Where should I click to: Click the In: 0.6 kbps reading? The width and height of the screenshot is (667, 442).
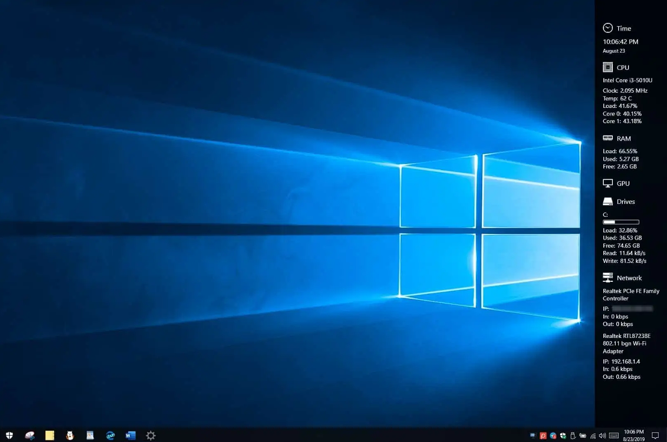click(x=618, y=369)
